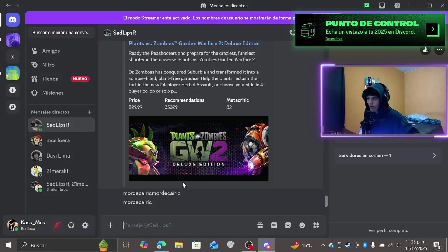Open Task View on the taskbar
The height and width of the screenshot is (252, 448).
click(x=126, y=245)
